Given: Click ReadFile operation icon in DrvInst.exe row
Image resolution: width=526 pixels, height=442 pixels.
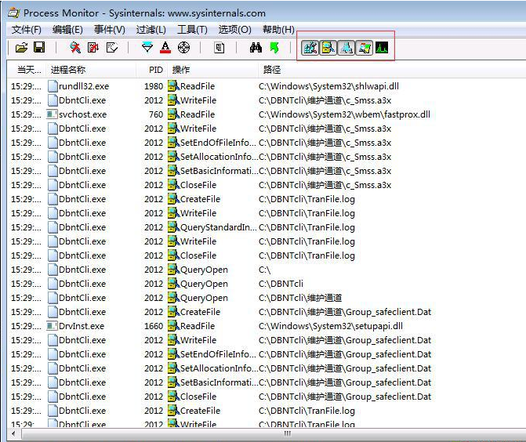Looking at the screenshot, I should [174, 326].
